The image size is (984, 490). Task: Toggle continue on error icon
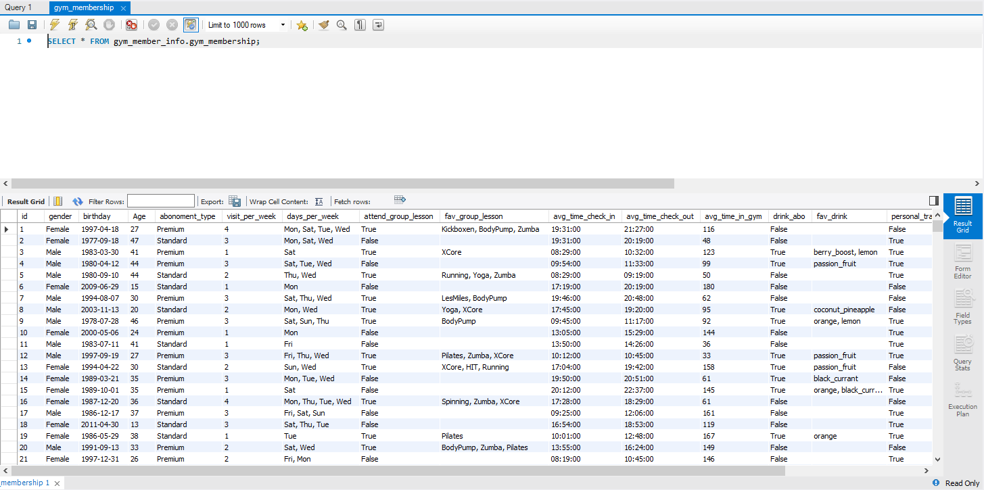click(131, 25)
